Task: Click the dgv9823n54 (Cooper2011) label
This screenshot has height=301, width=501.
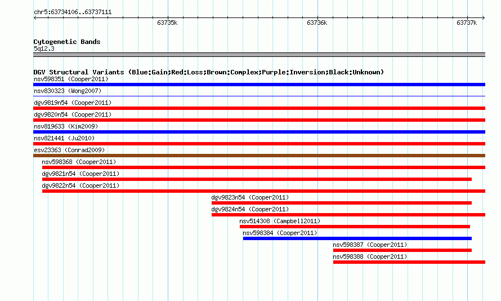Action: pyautogui.click(x=250, y=197)
